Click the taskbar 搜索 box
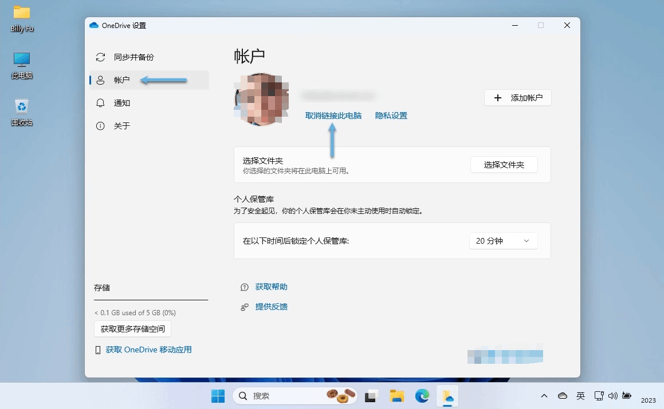Viewport: 664px width, 409px height. [x=294, y=396]
